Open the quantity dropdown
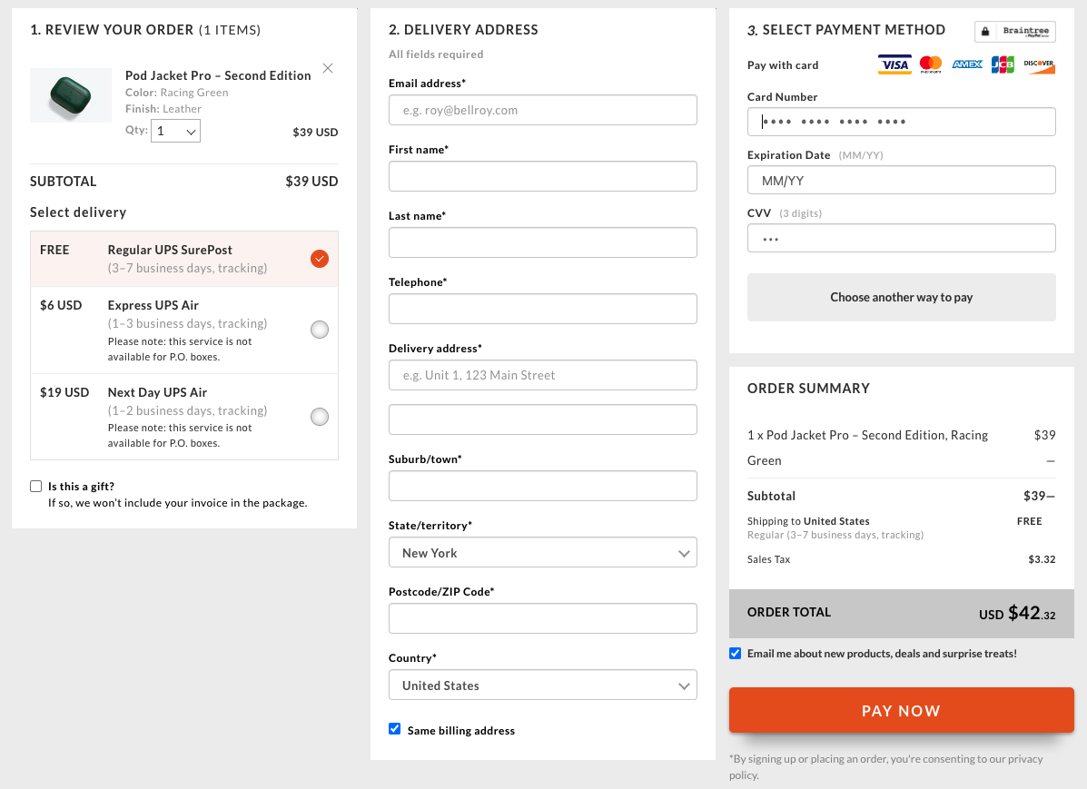Viewport: 1087px width, 789px height. point(175,131)
